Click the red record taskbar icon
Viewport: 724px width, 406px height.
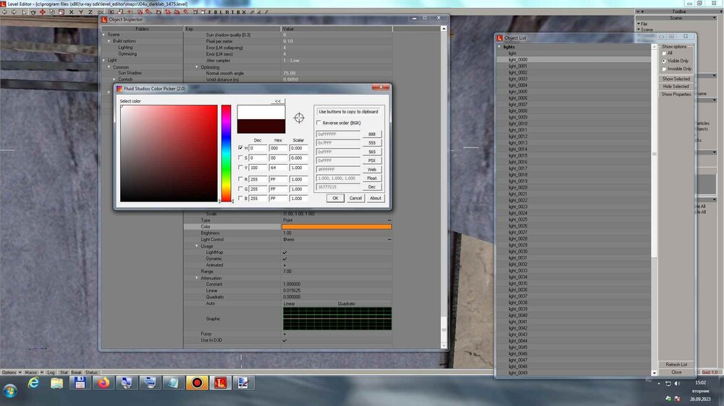click(196, 383)
